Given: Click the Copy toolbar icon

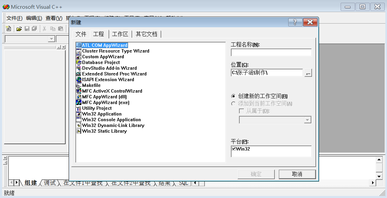Looking at the screenshot, I should coord(53,29).
